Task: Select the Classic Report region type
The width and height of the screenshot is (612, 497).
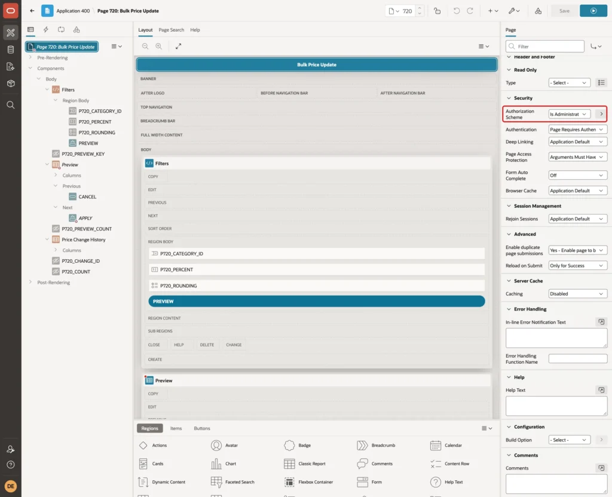Action: pos(305,464)
